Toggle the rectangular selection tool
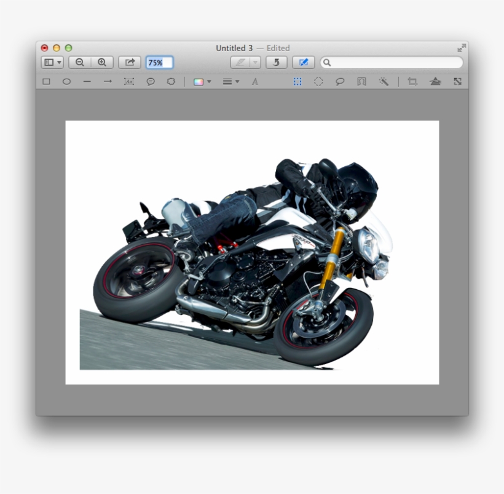 (297, 81)
